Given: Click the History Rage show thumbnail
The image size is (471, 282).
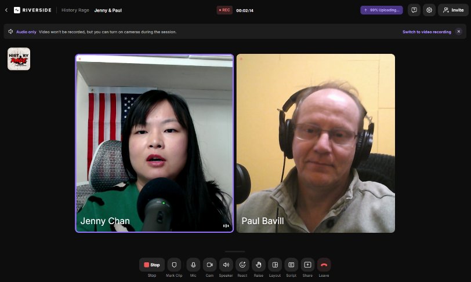Looking at the screenshot, I should pos(19,59).
